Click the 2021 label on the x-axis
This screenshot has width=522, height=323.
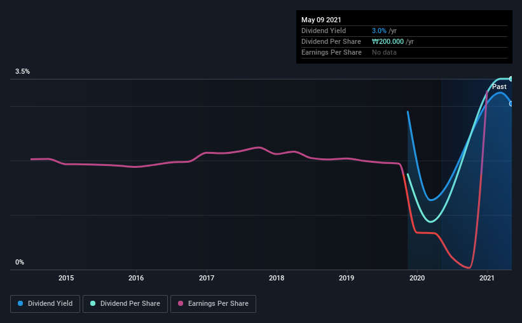click(x=487, y=278)
